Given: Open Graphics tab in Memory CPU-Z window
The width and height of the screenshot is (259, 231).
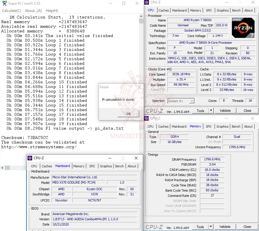Looking at the screenshot, I should [x=222, y=126].
